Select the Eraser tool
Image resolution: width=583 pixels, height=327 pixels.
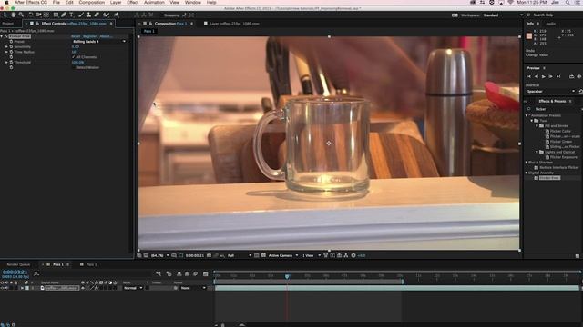97,15
